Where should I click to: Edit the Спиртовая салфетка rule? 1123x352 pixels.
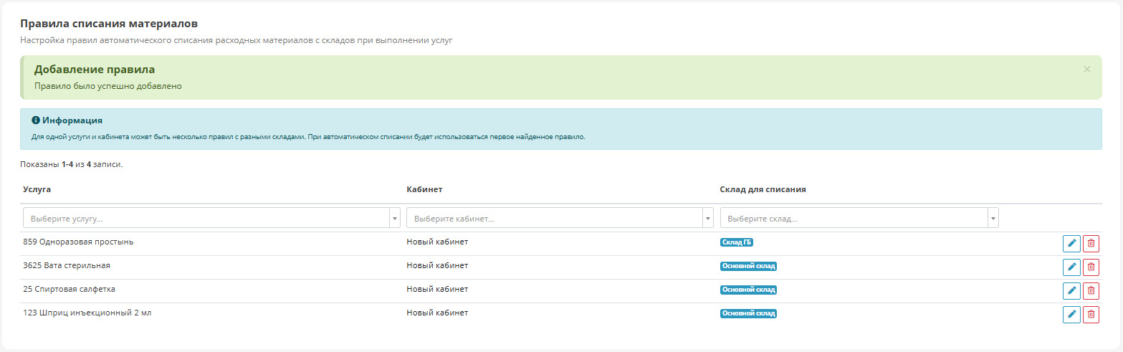coord(1071,290)
